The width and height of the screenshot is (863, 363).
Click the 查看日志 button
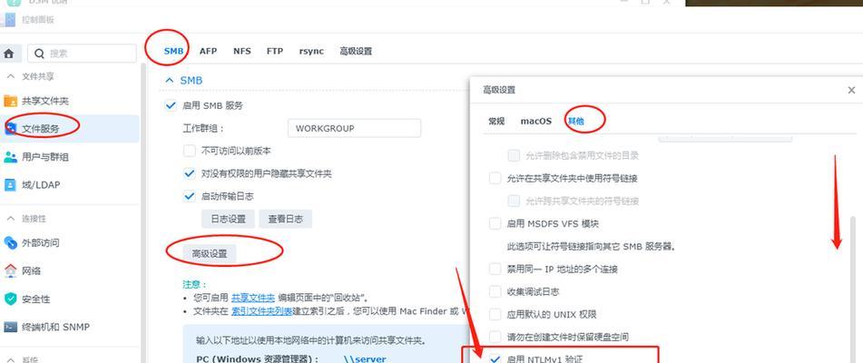(286, 219)
